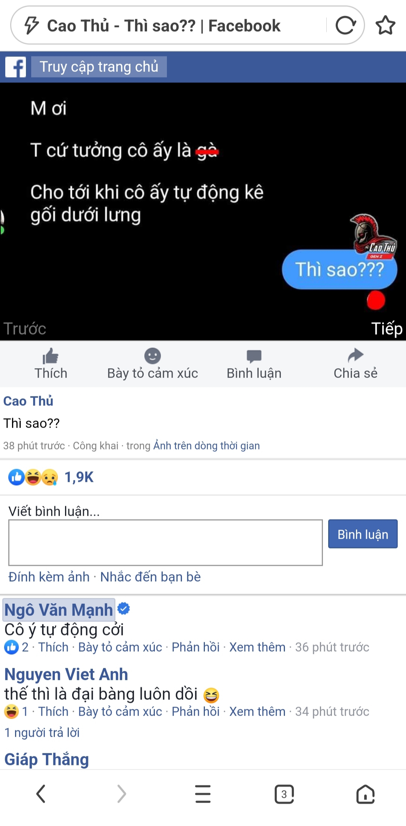Viewport: 406px width, 826px height.
Task: Tap the lightning bolt icon in address bar
Action: [32, 26]
